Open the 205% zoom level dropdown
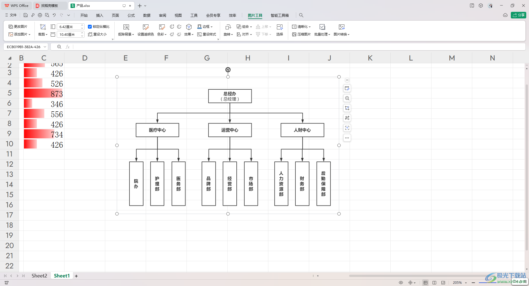 coord(460,282)
